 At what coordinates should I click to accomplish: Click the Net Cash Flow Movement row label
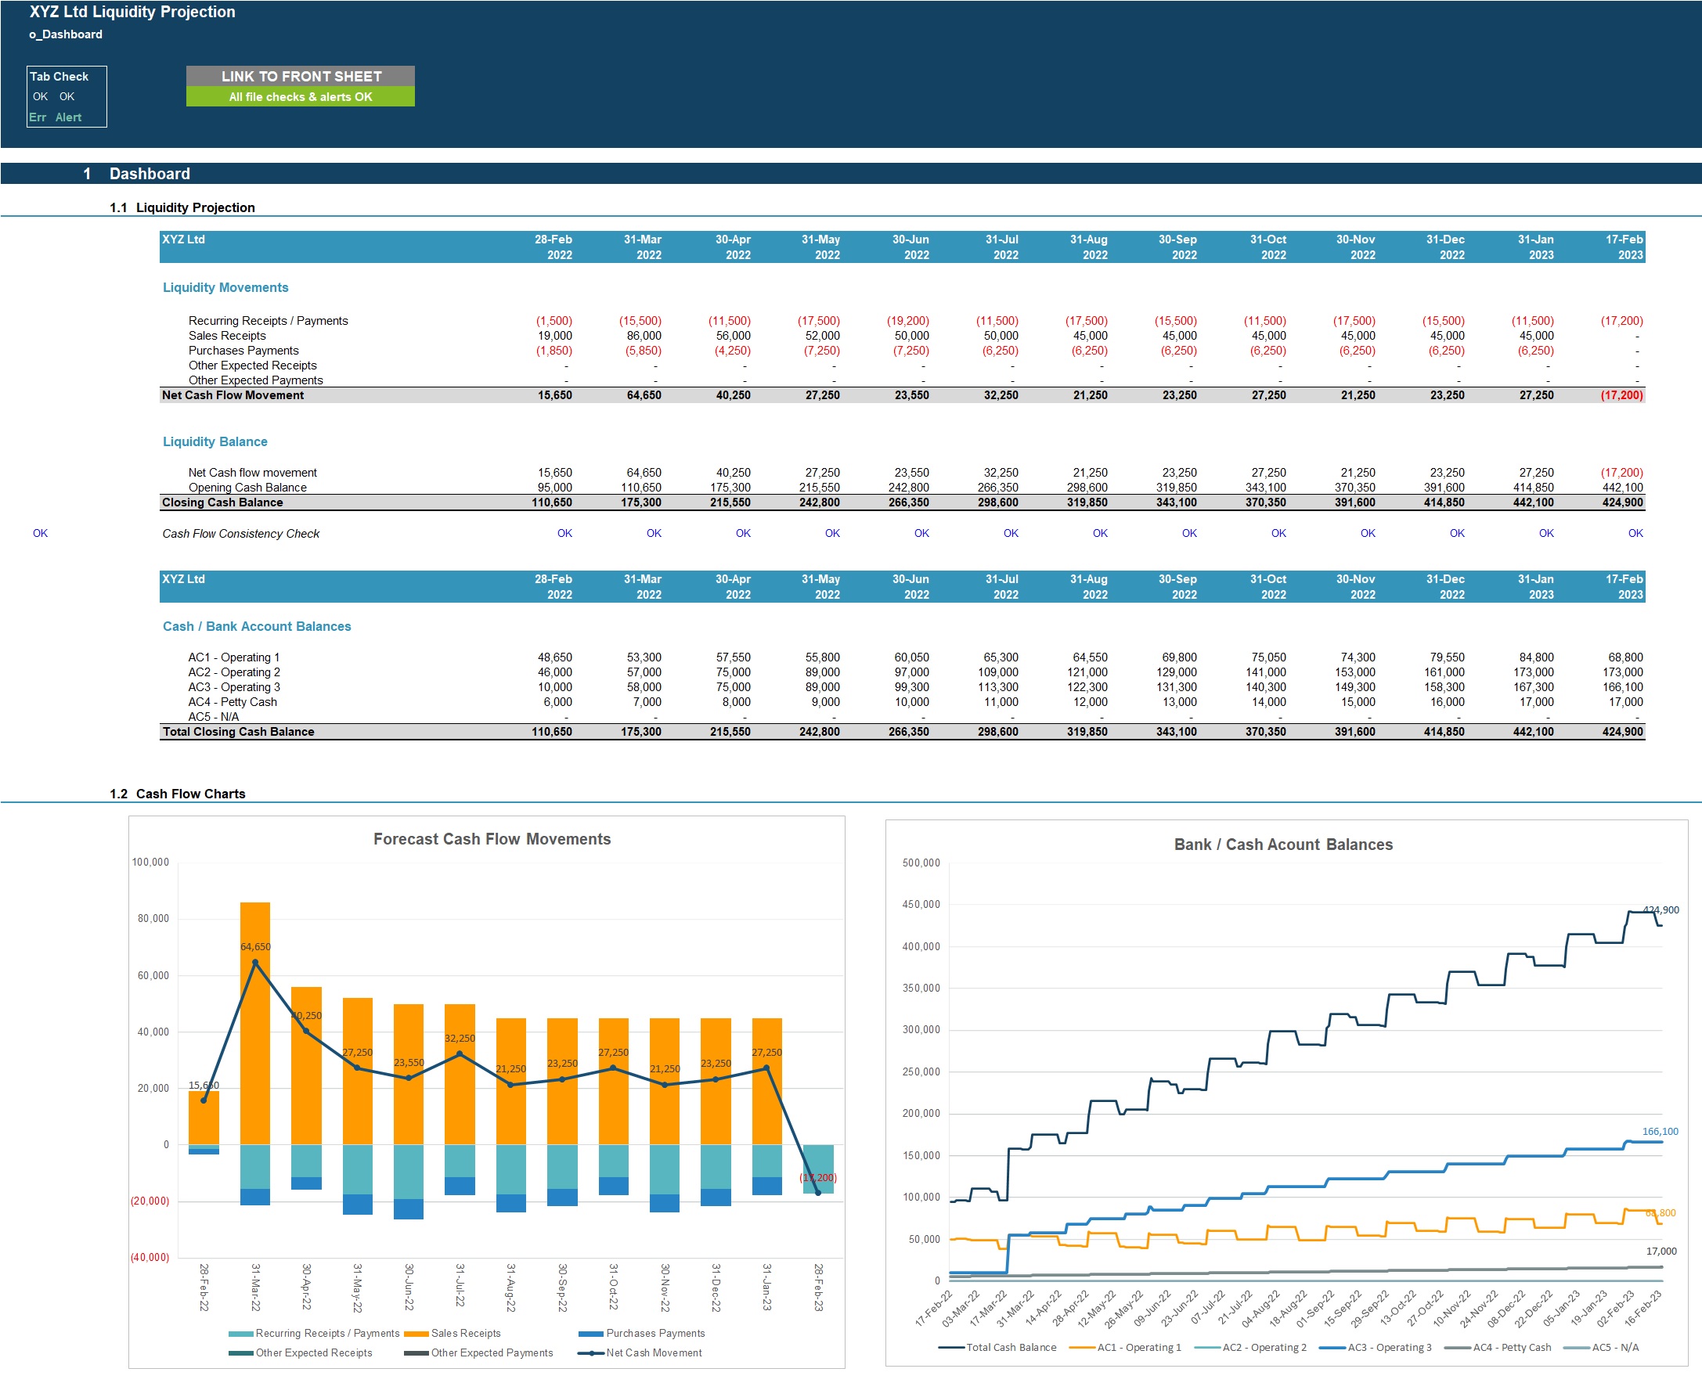233,395
